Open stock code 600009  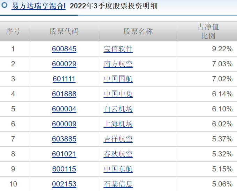coord(64,124)
